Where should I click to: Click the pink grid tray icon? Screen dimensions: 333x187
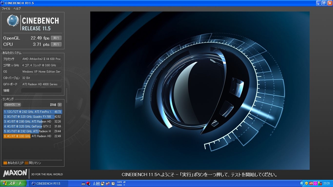[x=315, y=183]
